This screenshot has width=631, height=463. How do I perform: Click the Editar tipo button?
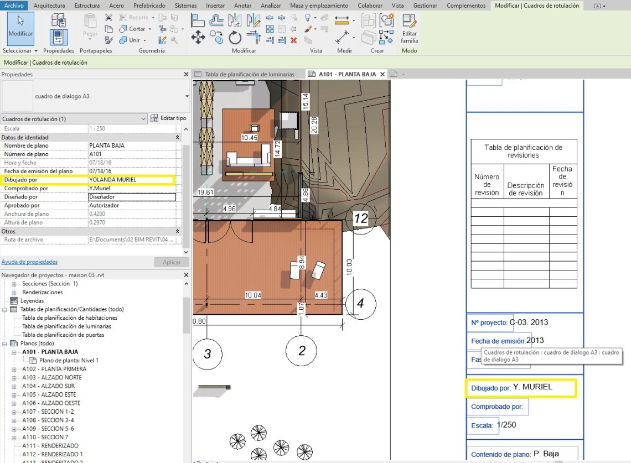(x=169, y=118)
